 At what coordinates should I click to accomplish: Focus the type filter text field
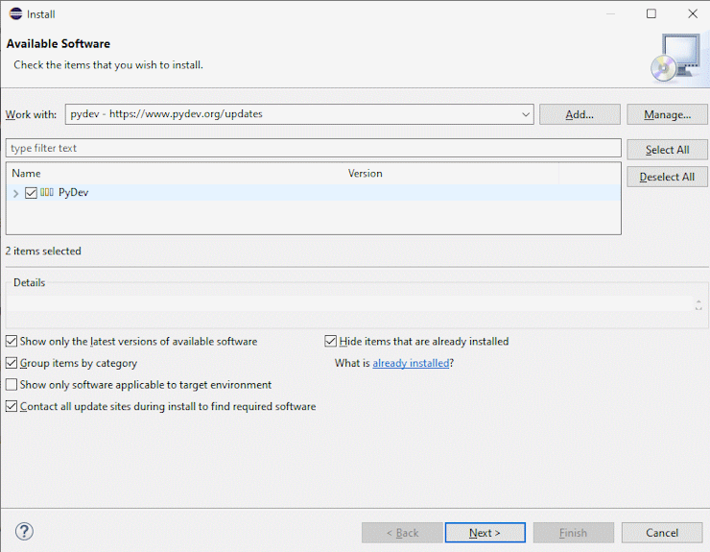pos(314,148)
